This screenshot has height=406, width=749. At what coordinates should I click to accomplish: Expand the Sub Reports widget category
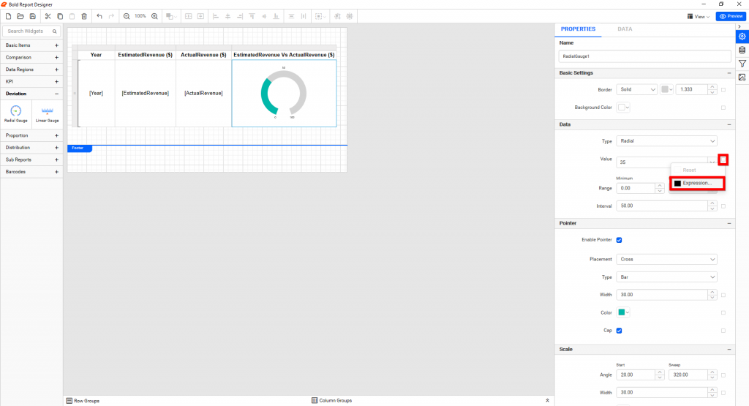(56, 160)
